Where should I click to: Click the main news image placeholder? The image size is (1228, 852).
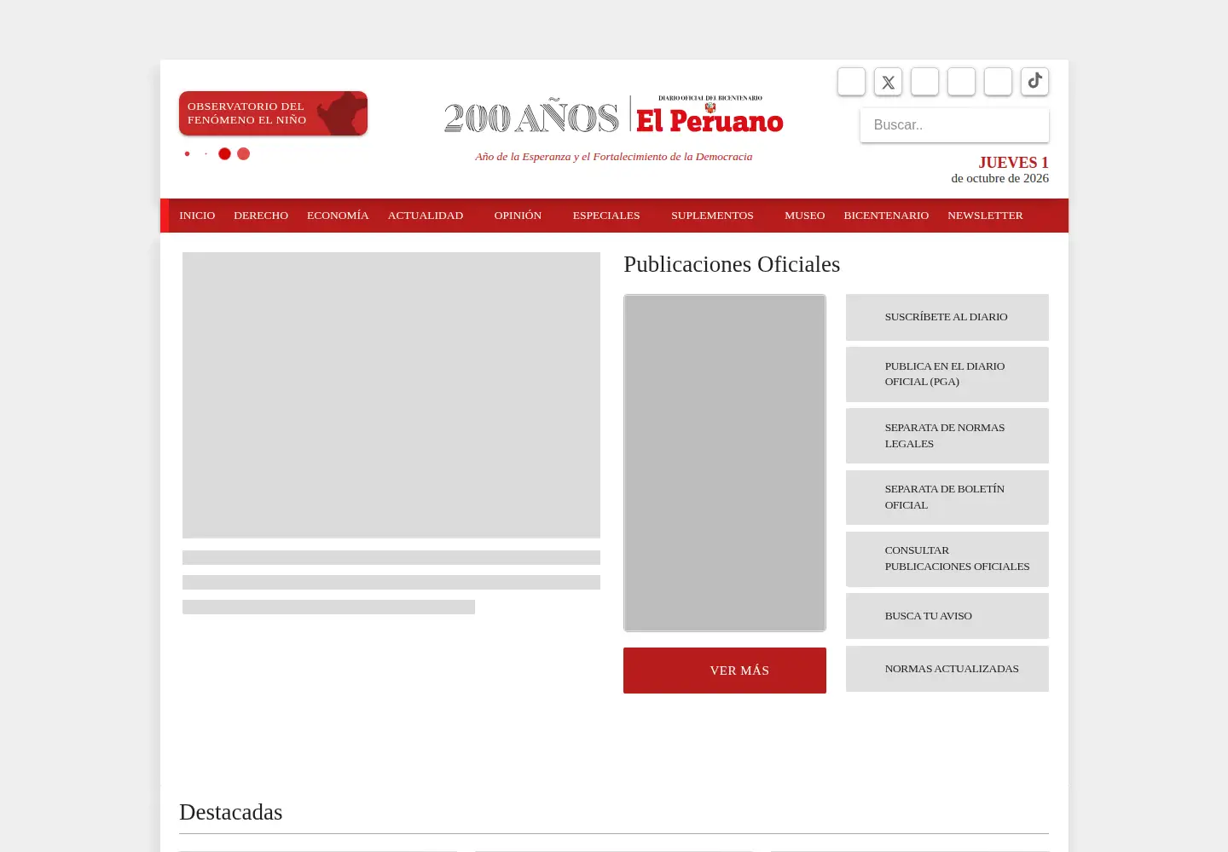pos(391,395)
